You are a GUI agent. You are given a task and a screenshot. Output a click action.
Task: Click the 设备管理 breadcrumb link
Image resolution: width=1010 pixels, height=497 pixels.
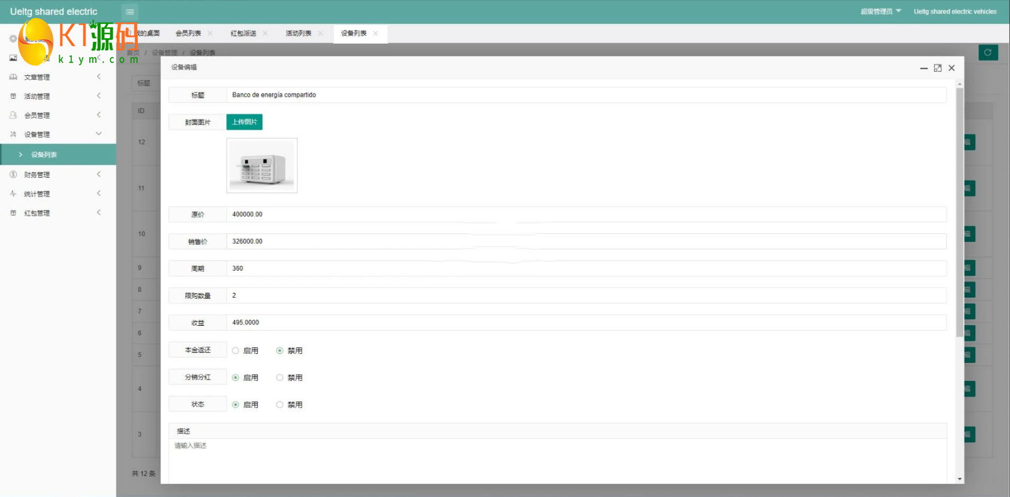[164, 53]
